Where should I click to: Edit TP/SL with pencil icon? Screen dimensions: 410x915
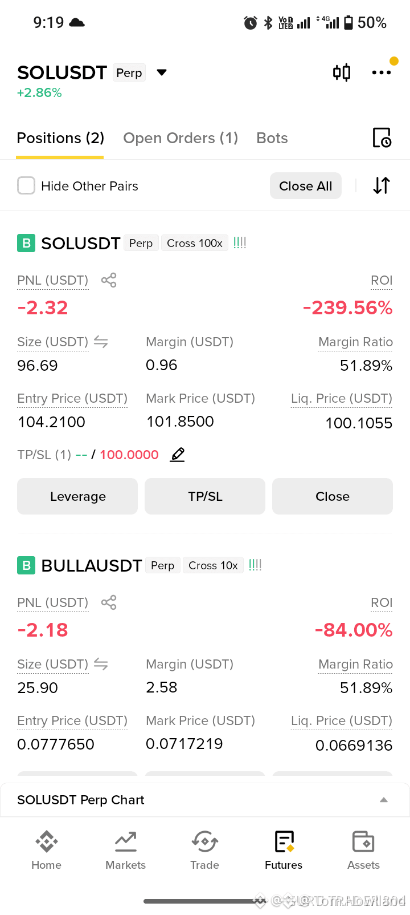click(178, 455)
